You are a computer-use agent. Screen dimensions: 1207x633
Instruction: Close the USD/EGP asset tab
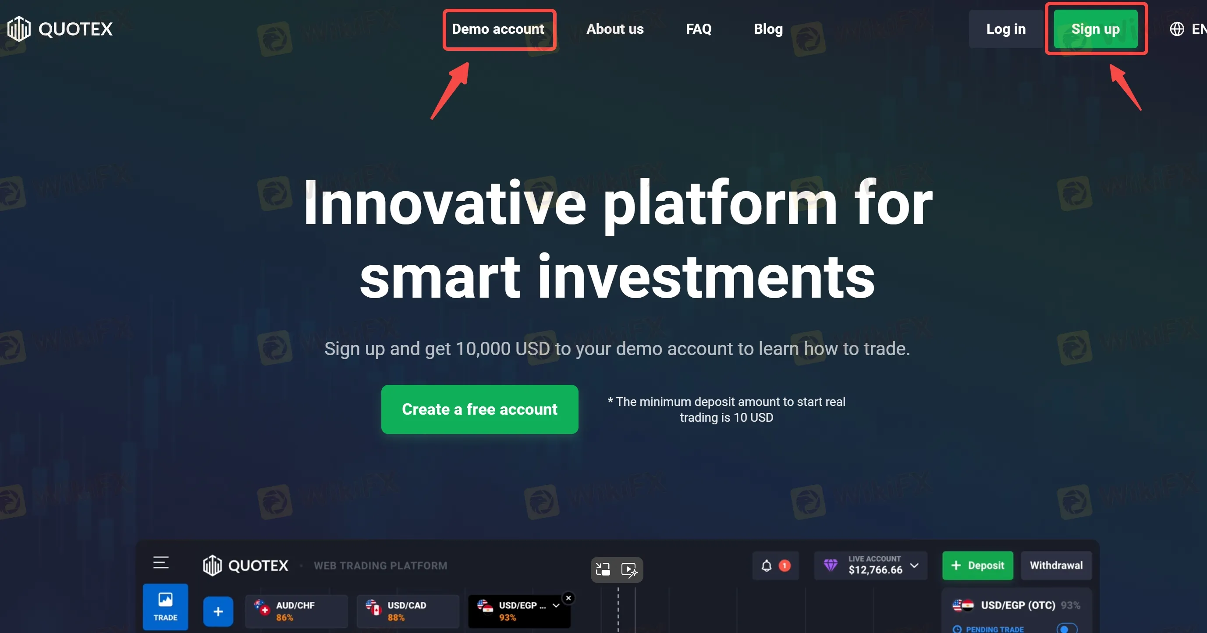click(568, 598)
